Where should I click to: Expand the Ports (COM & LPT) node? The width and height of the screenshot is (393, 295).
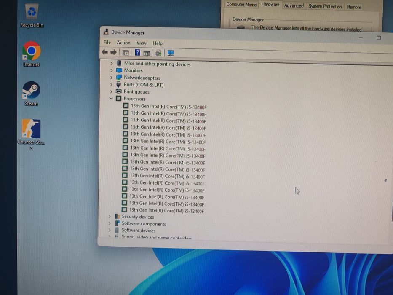click(111, 85)
